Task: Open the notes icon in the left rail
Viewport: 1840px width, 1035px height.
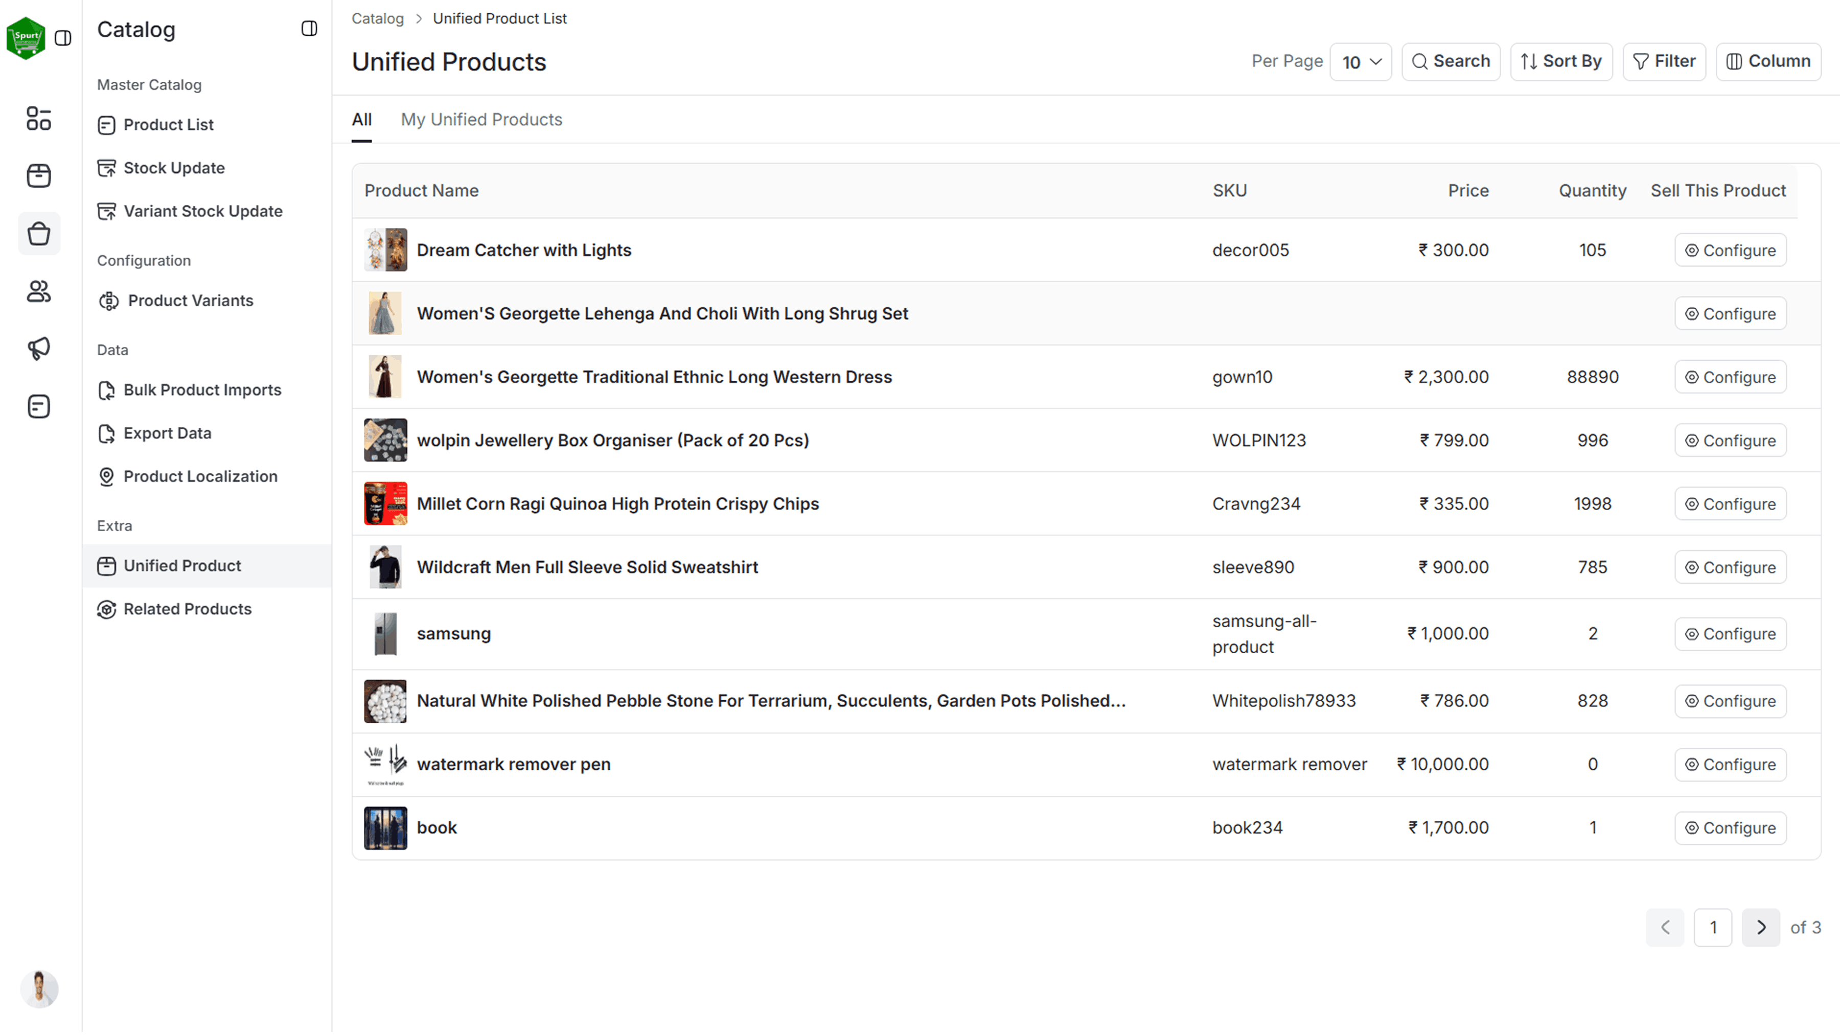Action: (38, 407)
